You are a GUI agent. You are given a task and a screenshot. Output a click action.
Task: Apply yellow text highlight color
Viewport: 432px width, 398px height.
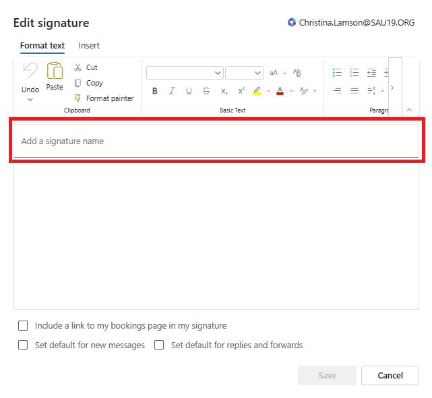click(257, 91)
